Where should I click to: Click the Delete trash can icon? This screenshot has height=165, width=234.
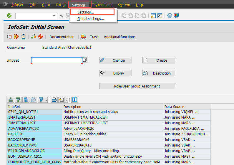click(x=24, y=37)
